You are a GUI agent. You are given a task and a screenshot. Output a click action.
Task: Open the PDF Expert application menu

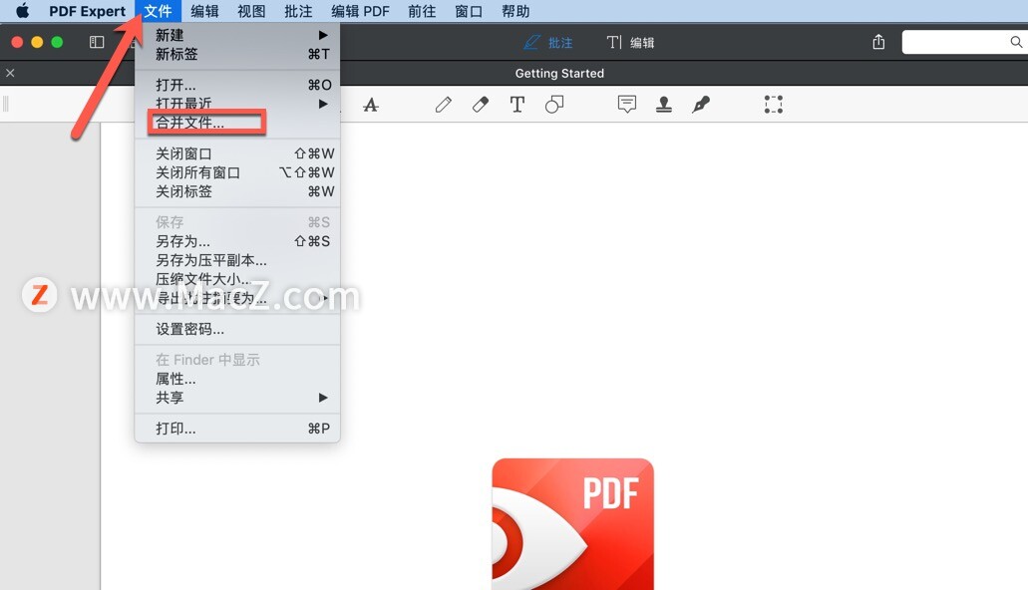(x=87, y=11)
